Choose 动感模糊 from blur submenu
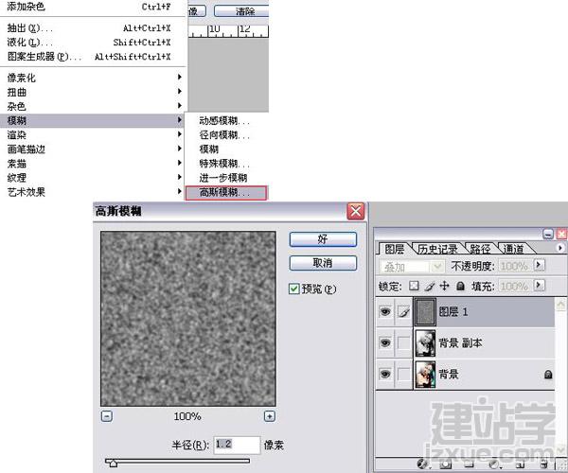 [x=226, y=120]
